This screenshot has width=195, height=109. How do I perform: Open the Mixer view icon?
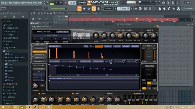point(150,9)
